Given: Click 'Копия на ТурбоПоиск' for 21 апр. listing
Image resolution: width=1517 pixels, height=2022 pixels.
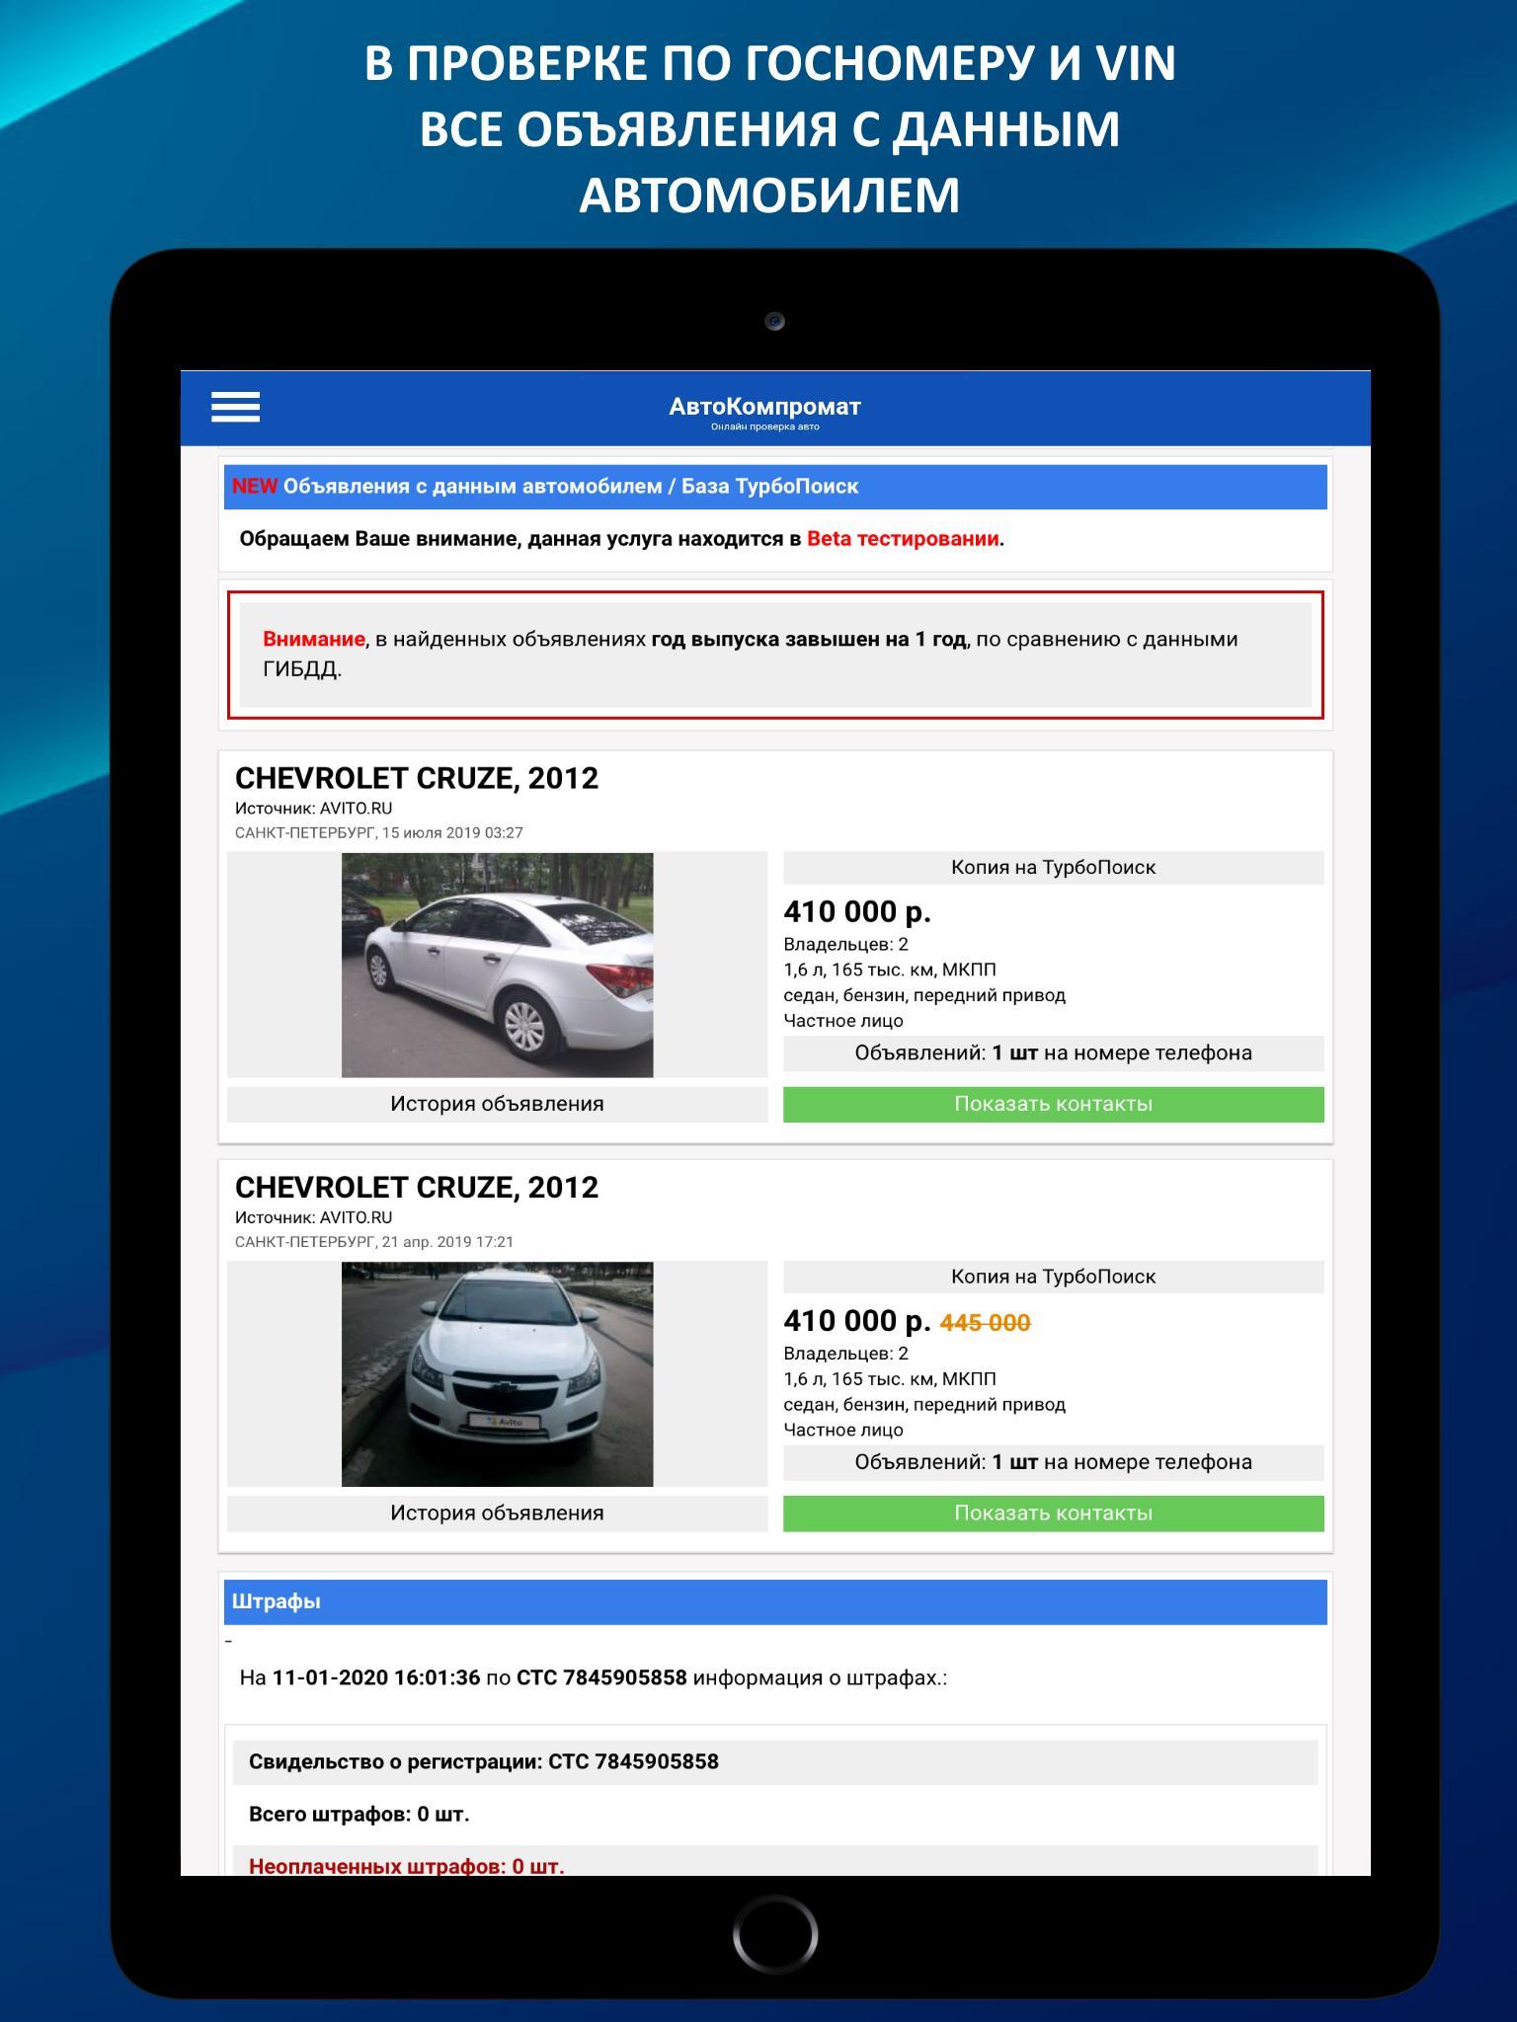Looking at the screenshot, I should 1053,1277.
